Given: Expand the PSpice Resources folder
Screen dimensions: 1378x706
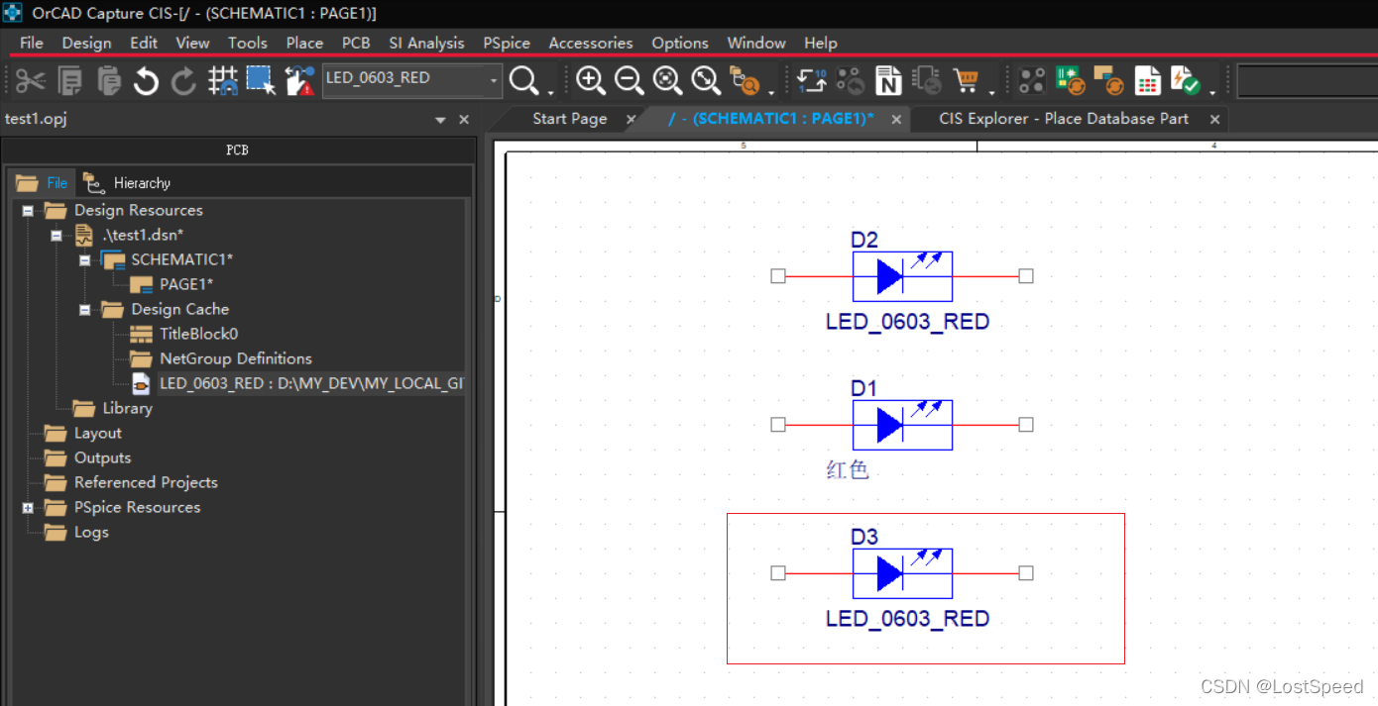Looking at the screenshot, I should pyautogui.click(x=28, y=508).
